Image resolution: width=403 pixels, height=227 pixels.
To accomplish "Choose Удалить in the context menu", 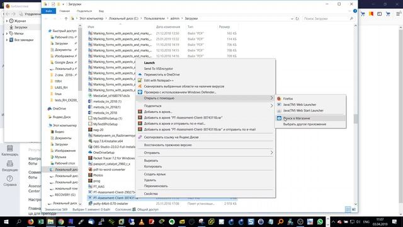I will click(150, 180).
